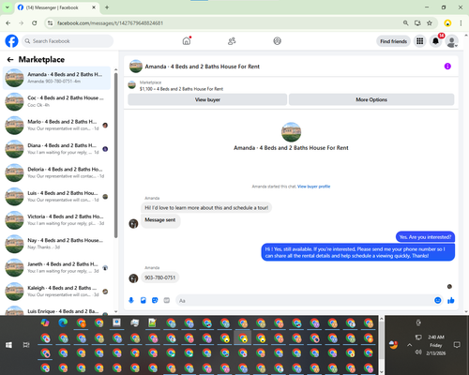The image size is (469, 375).
Task: Open the volume speaker tray icon
Action: (x=418, y=352)
